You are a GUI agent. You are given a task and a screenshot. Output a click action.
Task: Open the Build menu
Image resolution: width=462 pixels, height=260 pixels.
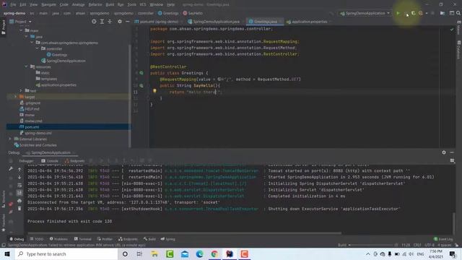[x=110, y=4]
